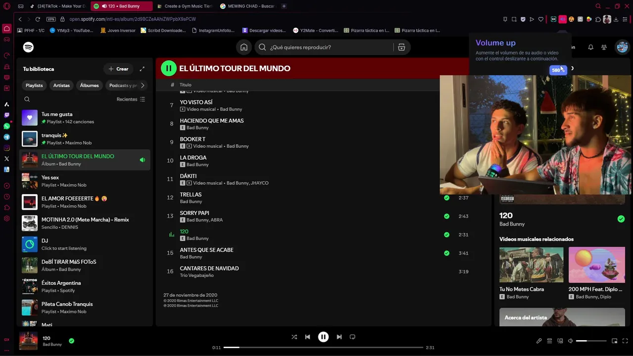Open DeBÍ TiRAR MáS FOToS album

click(x=85, y=266)
